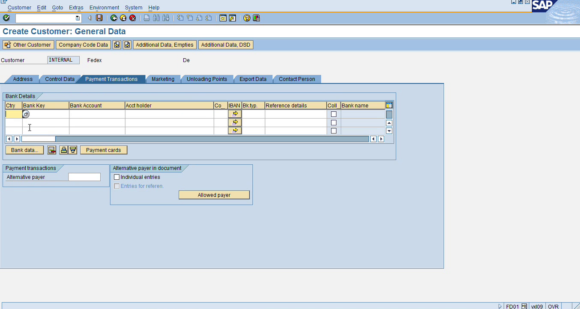This screenshot has height=309, width=580.
Task: Click the Bank Details horizontal scrollbar thumb
Action: (x=39, y=139)
